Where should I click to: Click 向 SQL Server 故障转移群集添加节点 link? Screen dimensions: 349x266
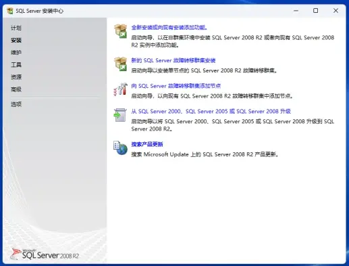176,86
